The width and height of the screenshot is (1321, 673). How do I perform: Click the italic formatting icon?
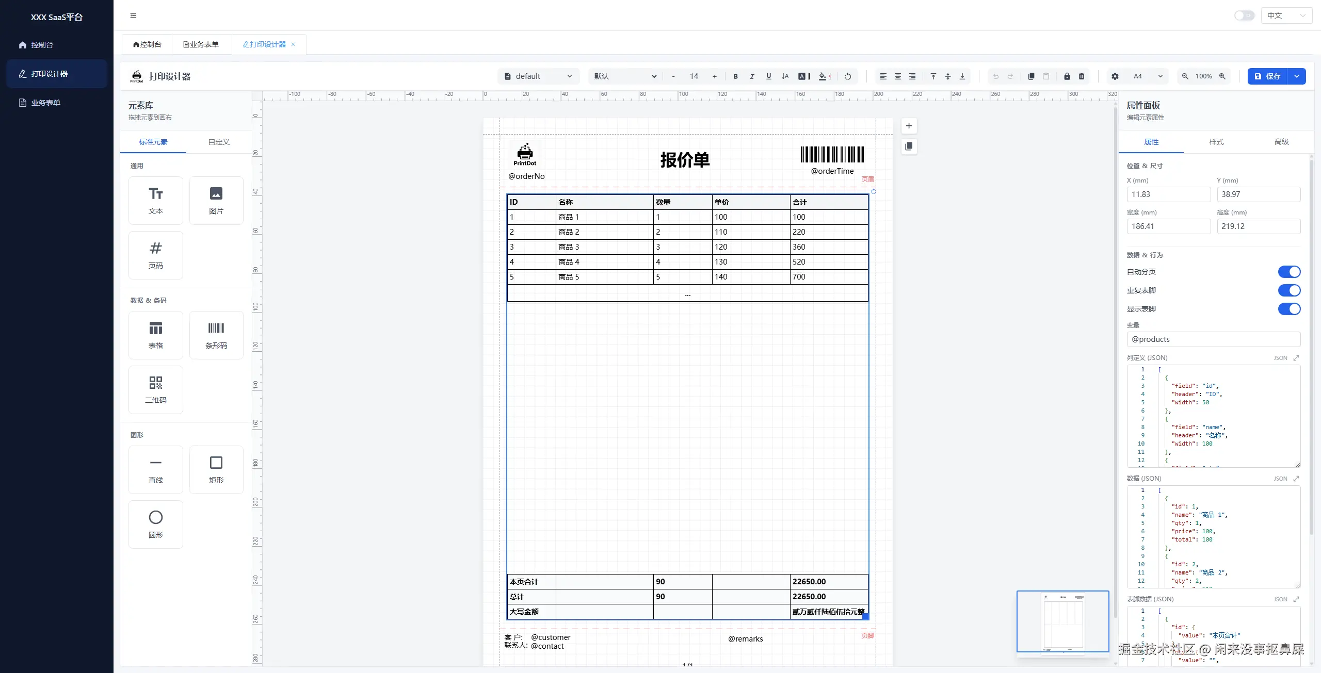(752, 76)
